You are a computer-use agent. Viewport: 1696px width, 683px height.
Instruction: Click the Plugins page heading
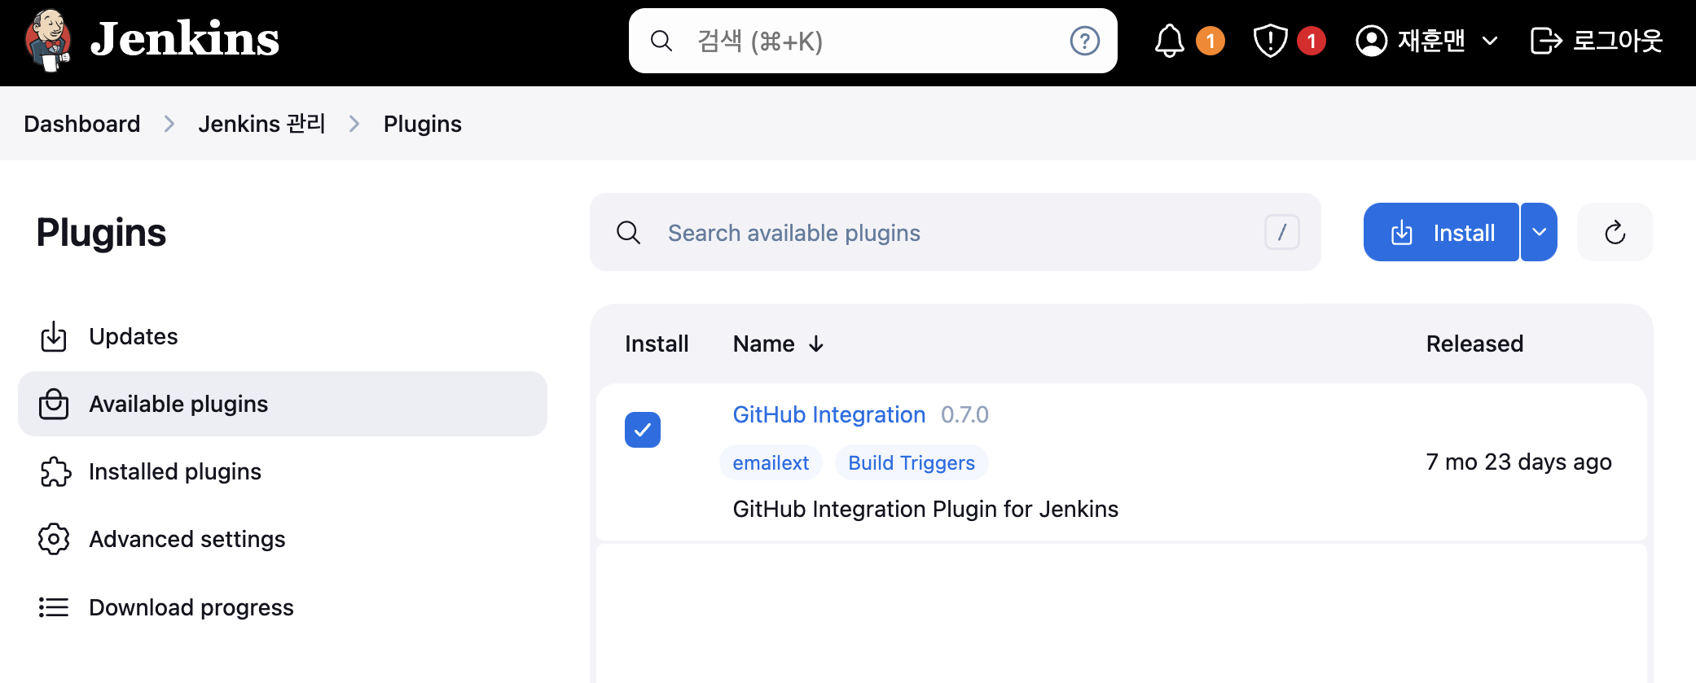coord(101,233)
